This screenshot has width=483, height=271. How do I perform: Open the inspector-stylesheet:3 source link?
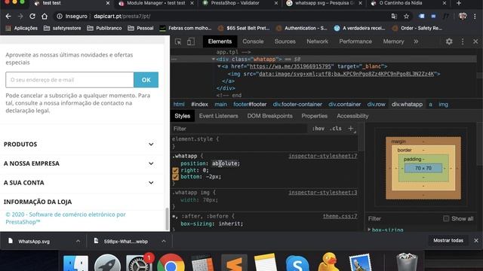tap(322, 193)
